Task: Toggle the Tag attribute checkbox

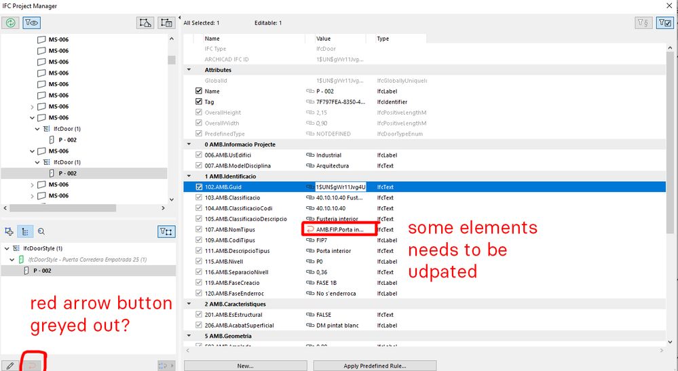Action: pos(198,102)
